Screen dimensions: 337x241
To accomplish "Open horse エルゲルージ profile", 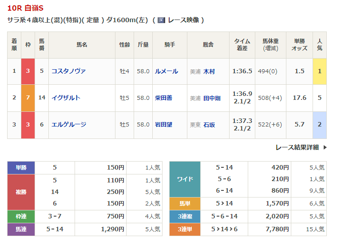I will tap(68, 125).
